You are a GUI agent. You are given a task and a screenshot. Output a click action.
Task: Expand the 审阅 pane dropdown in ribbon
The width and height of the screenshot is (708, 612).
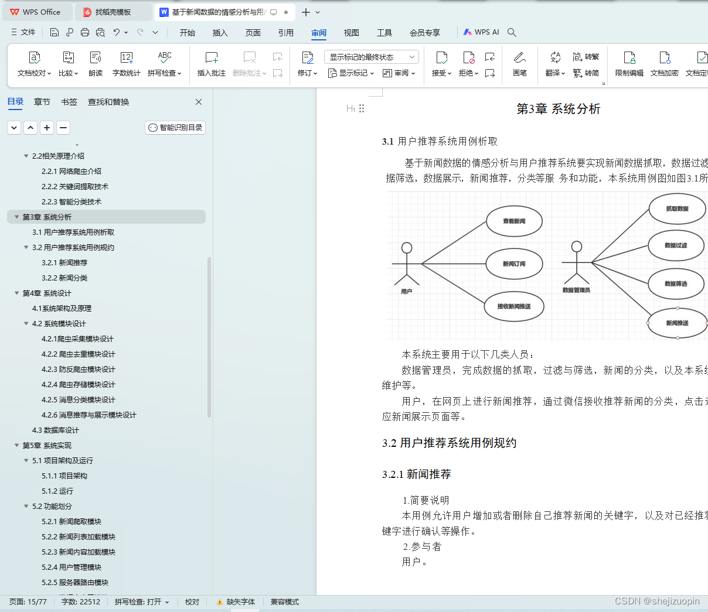point(399,73)
